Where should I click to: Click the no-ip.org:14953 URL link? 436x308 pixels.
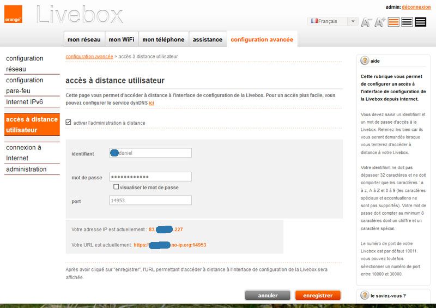[x=170, y=245]
